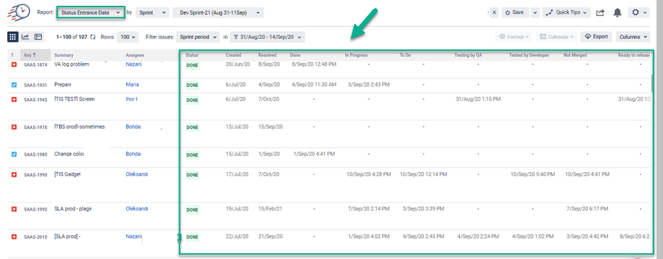663x259 pixels.
Task: Switch to chart view
Action: [25, 36]
